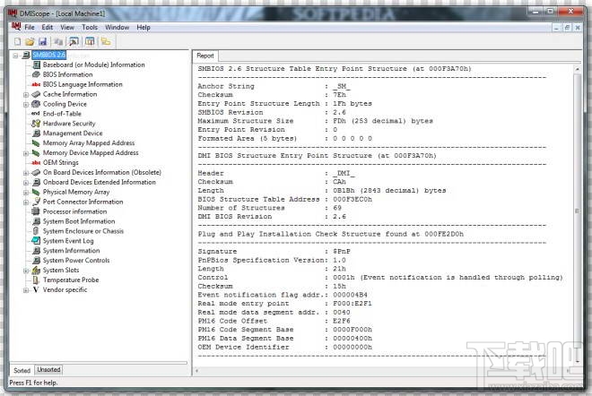Image resolution: width=592 pixels, height=396 pixels.
Task: Switch to the Unsorted tab
Action: 48,370
